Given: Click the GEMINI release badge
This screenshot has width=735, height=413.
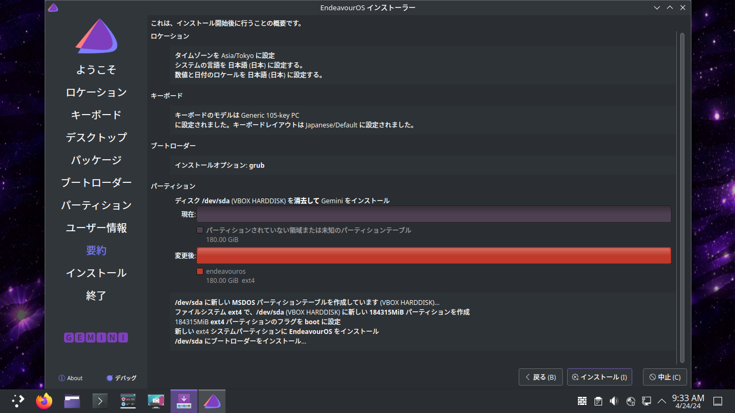Looking at the screenshot, I should [x=96, y=338].
